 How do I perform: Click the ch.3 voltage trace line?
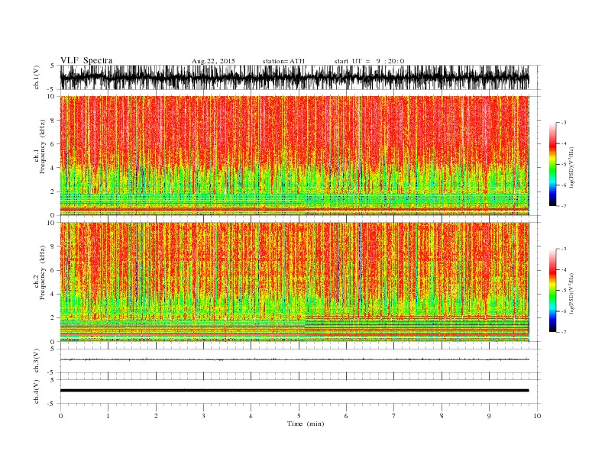(294, 359)
